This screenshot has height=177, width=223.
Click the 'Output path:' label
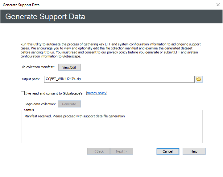pyautogui.click(x=30, y=79)
